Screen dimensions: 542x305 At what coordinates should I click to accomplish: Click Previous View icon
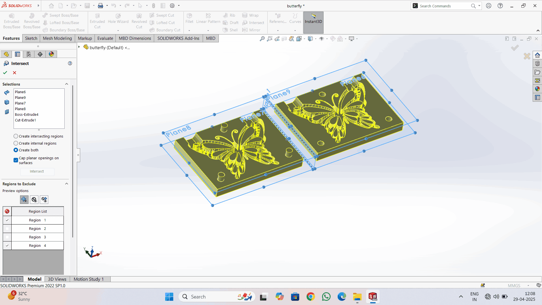[x=277, y=39]
